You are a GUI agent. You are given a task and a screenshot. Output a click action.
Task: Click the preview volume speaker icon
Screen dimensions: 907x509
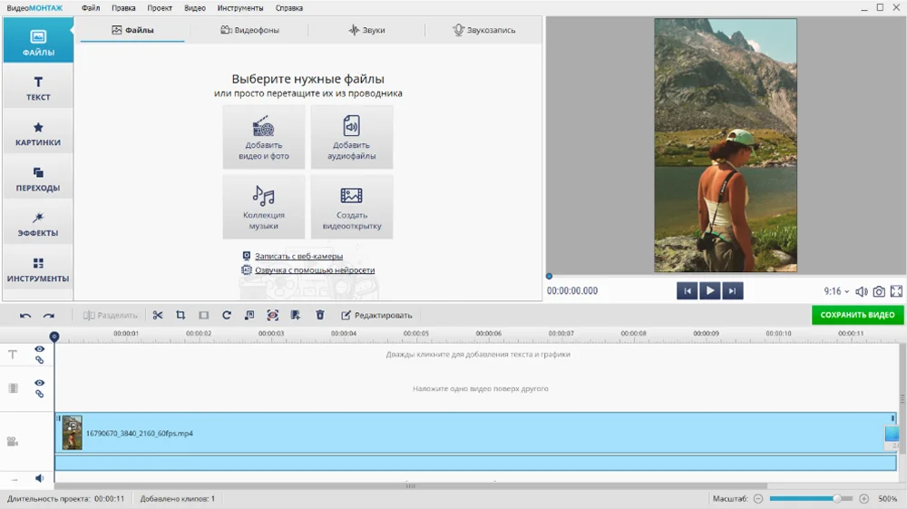pyautogui.click(x=862, y=291)
